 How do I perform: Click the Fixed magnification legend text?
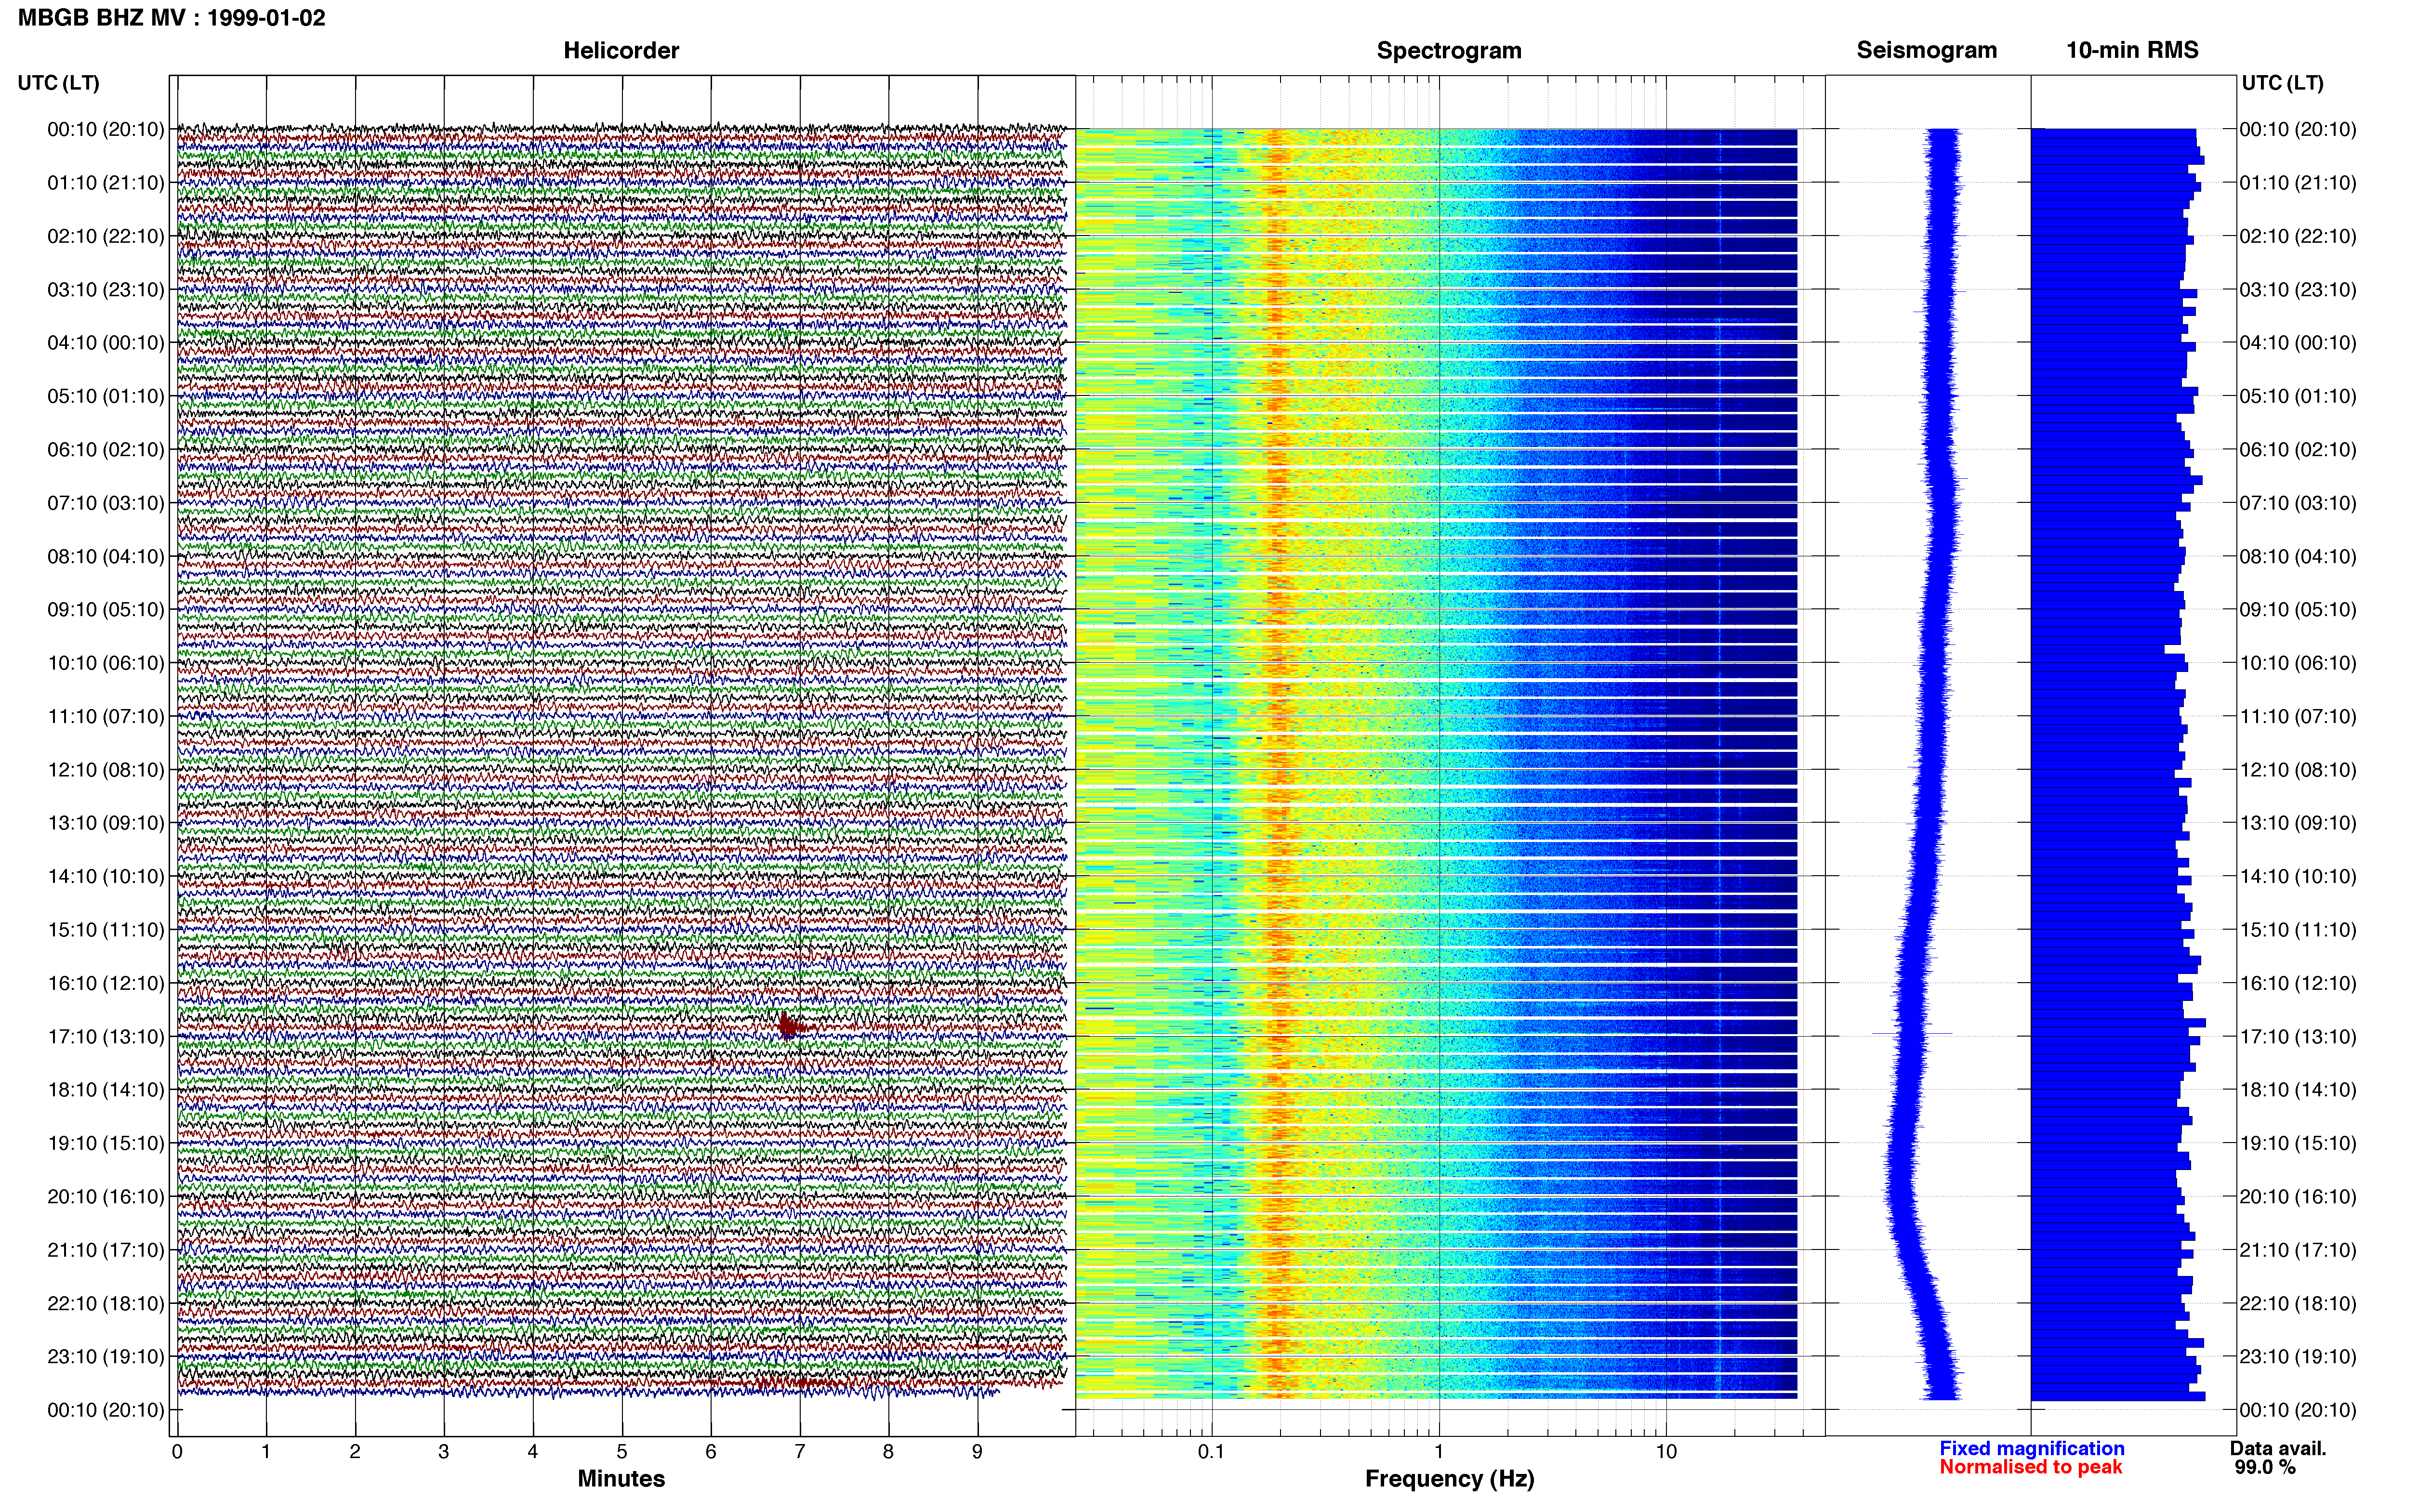[x=2031, y=1448]
